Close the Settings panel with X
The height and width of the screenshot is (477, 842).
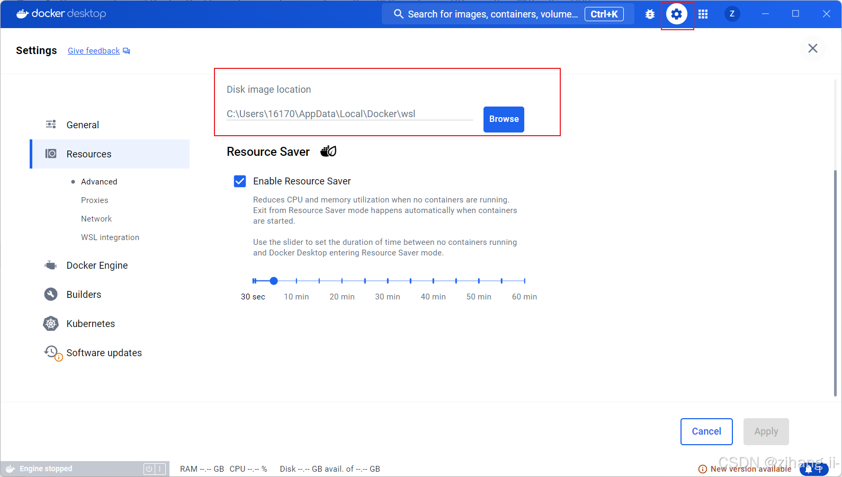813,48
